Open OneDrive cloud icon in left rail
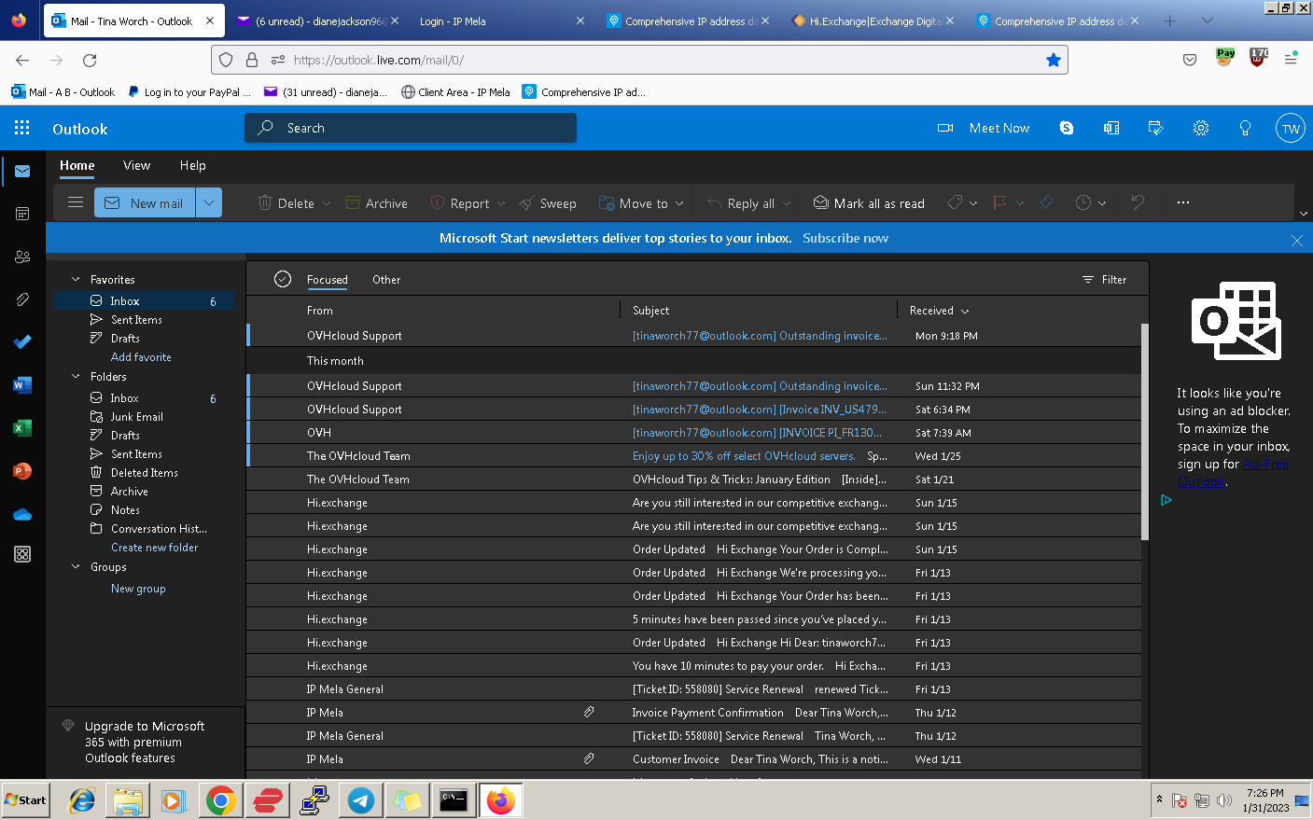The height and width of the screenshot is (820, 1313). click(x=22, y=514)
